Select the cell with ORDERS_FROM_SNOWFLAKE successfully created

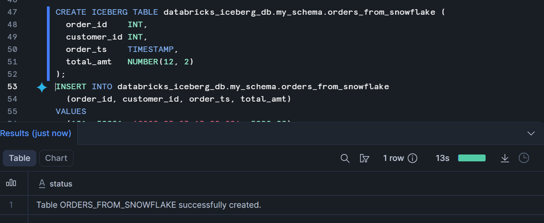tap(149, 205)
